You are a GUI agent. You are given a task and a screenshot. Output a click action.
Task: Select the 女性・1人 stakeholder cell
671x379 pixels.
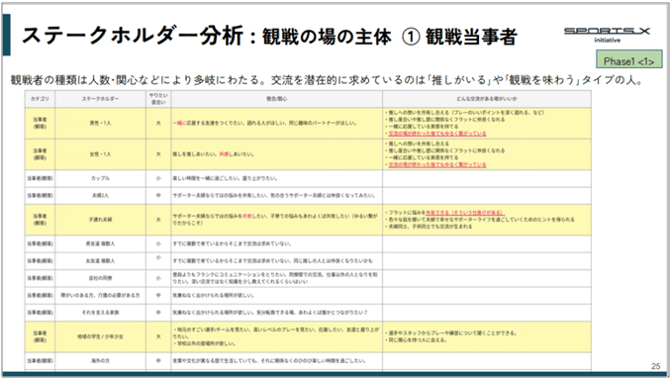100,154
